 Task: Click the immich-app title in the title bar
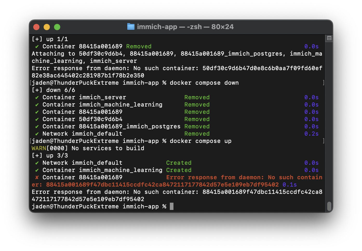(157, 27)
